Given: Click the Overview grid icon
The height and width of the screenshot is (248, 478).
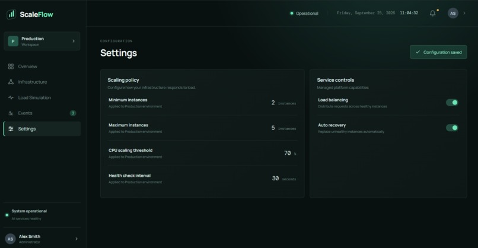Looking at the screenshot, I should [11, 66].
